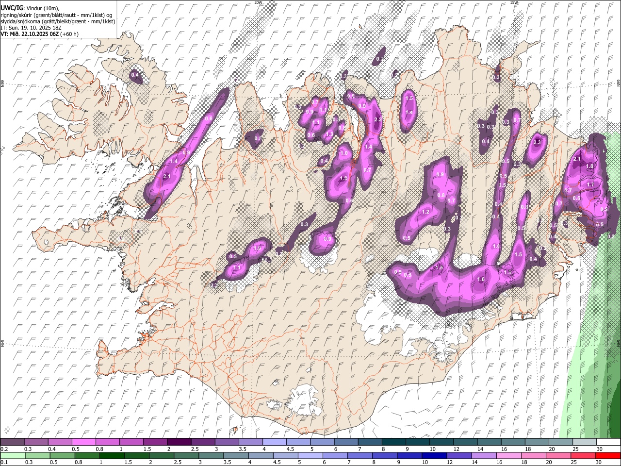The height and width of the screenshot is (466, 621).
Task: Pick the 18–20 grey-teal snow-scale swatch
Action: [536, 442]
